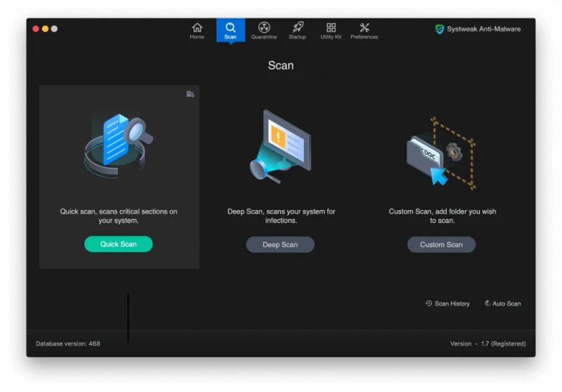Launch the Custom Scan button

(441, 244)
